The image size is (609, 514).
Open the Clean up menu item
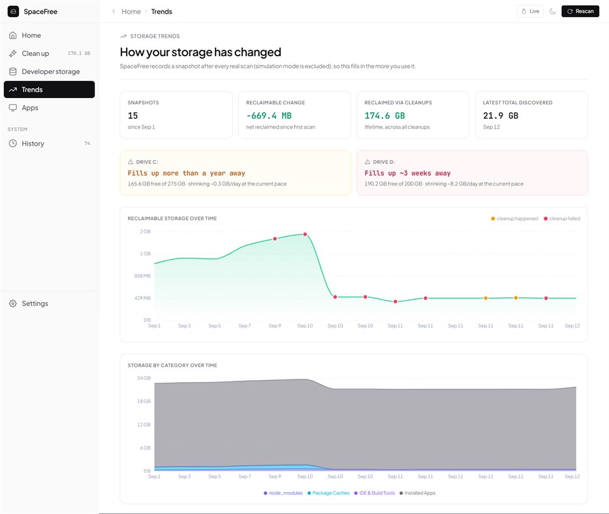50,54
